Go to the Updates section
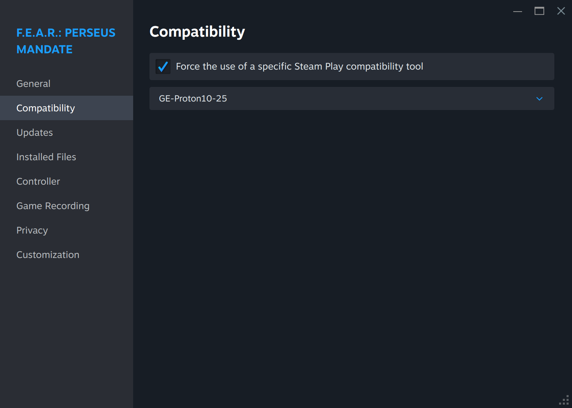572x408 pixels. [x=35, y=133]
